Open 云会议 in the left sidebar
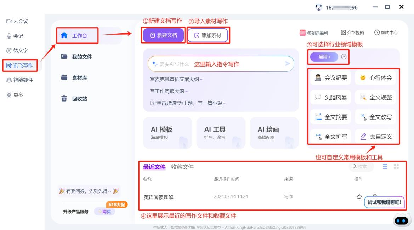 (17, 21)
